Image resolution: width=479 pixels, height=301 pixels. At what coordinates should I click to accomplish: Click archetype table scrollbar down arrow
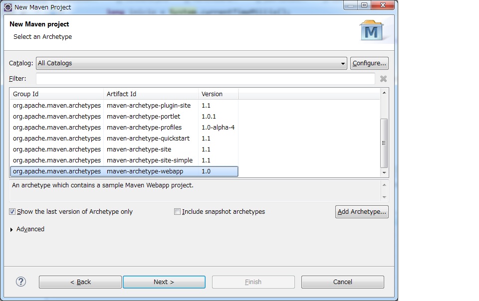pos(384,172)
